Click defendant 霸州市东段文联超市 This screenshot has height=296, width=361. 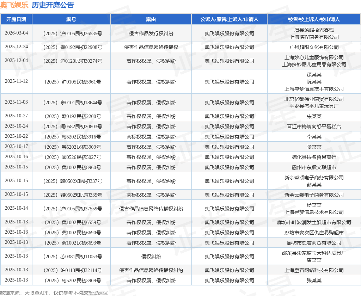click(x=314, y=167)
